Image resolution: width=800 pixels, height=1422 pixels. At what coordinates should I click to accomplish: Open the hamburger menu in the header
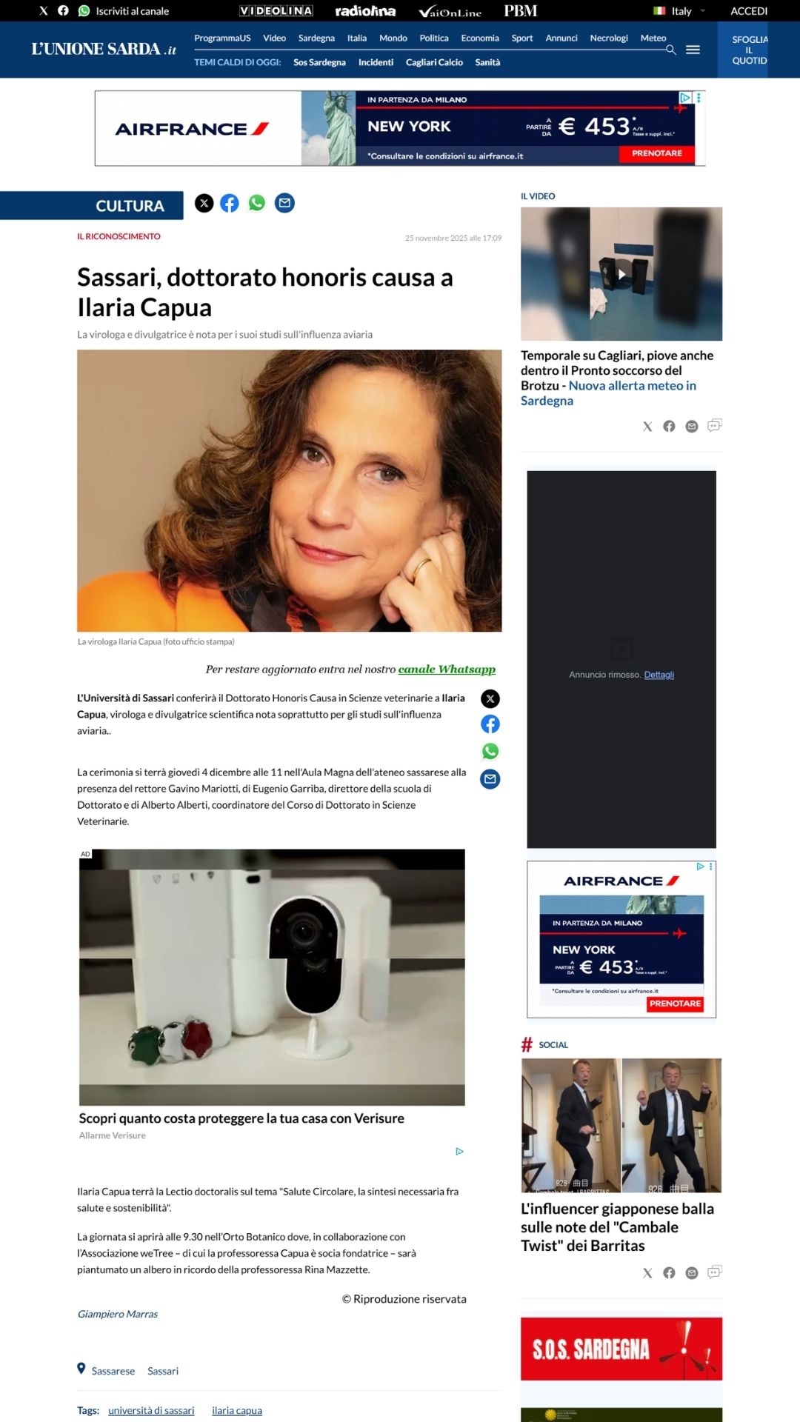[x=693, y=50]
